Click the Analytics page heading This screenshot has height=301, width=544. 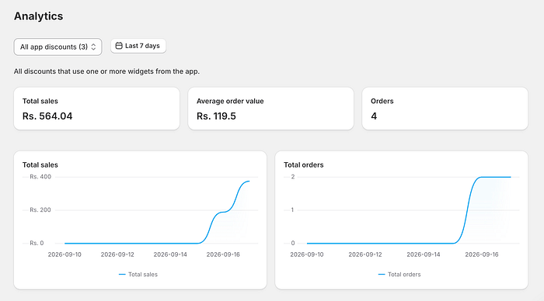(x=39, y=16)
